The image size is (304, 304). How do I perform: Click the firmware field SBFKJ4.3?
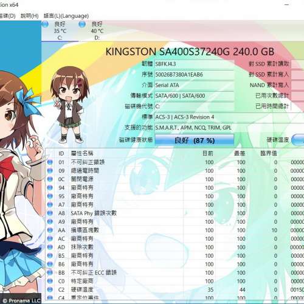[195, 64]
